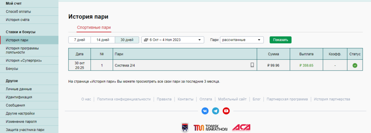The image size is (371, 133).
Task: Open История счёта in sidebar
Action: (29, 20)
